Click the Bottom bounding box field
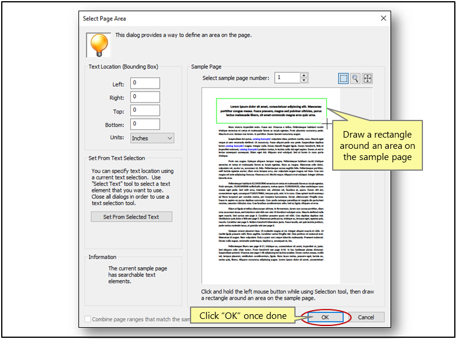The height and width of the screenshot is (339, 456). click(145, 123)
